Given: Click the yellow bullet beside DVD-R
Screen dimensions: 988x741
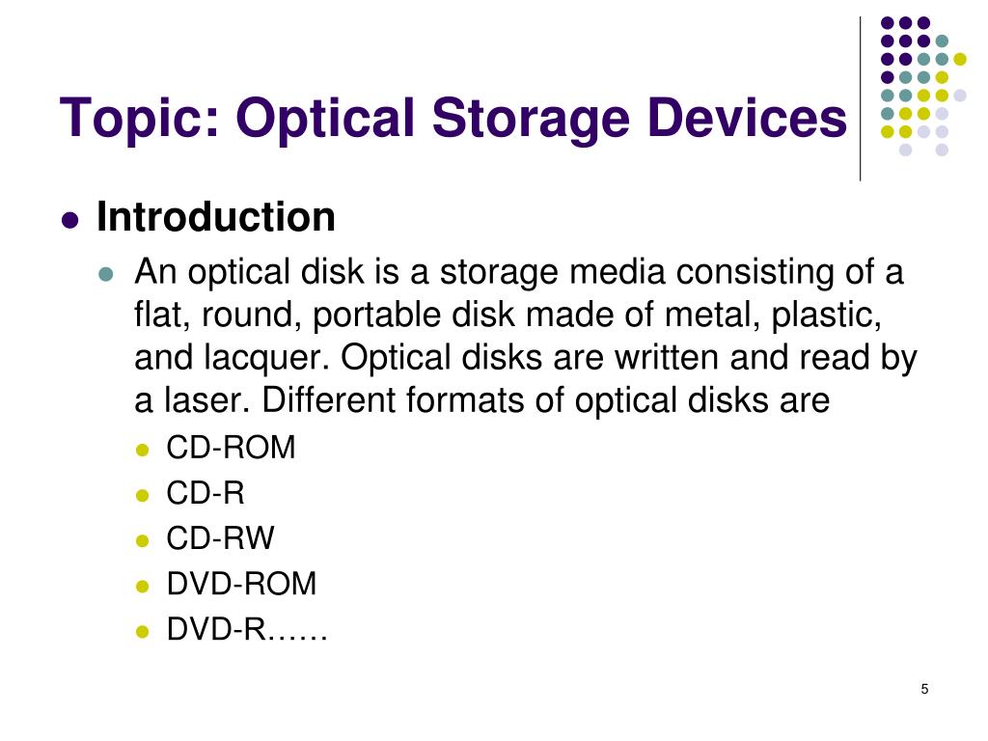Looking at the screenshot, I should (143, 631).
